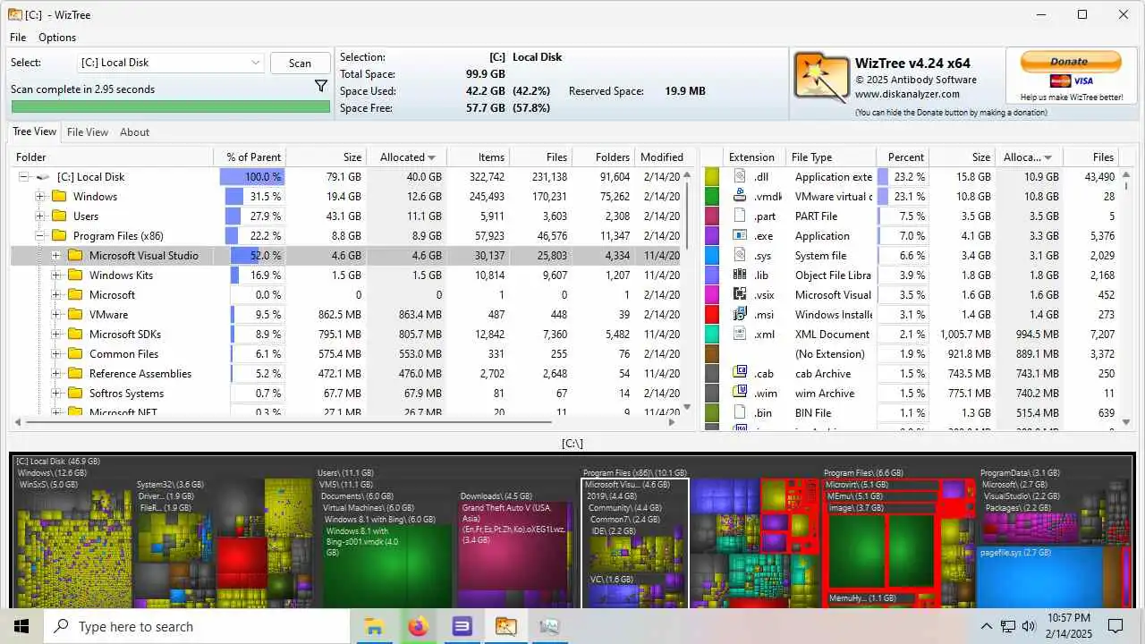Click the Donate button

coord(1071,62)
